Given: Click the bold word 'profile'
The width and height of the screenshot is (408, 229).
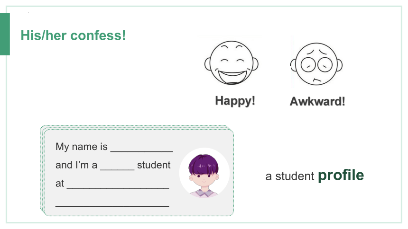Looking at the screenshot, I should pos(341,176).
